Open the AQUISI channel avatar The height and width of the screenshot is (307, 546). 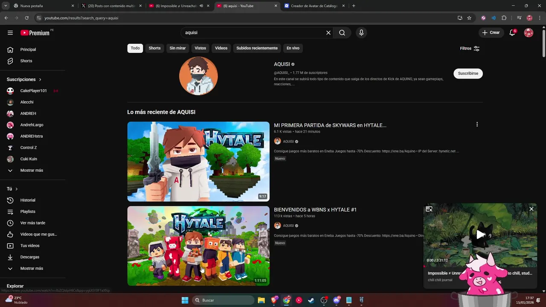(x=198, y=76)
